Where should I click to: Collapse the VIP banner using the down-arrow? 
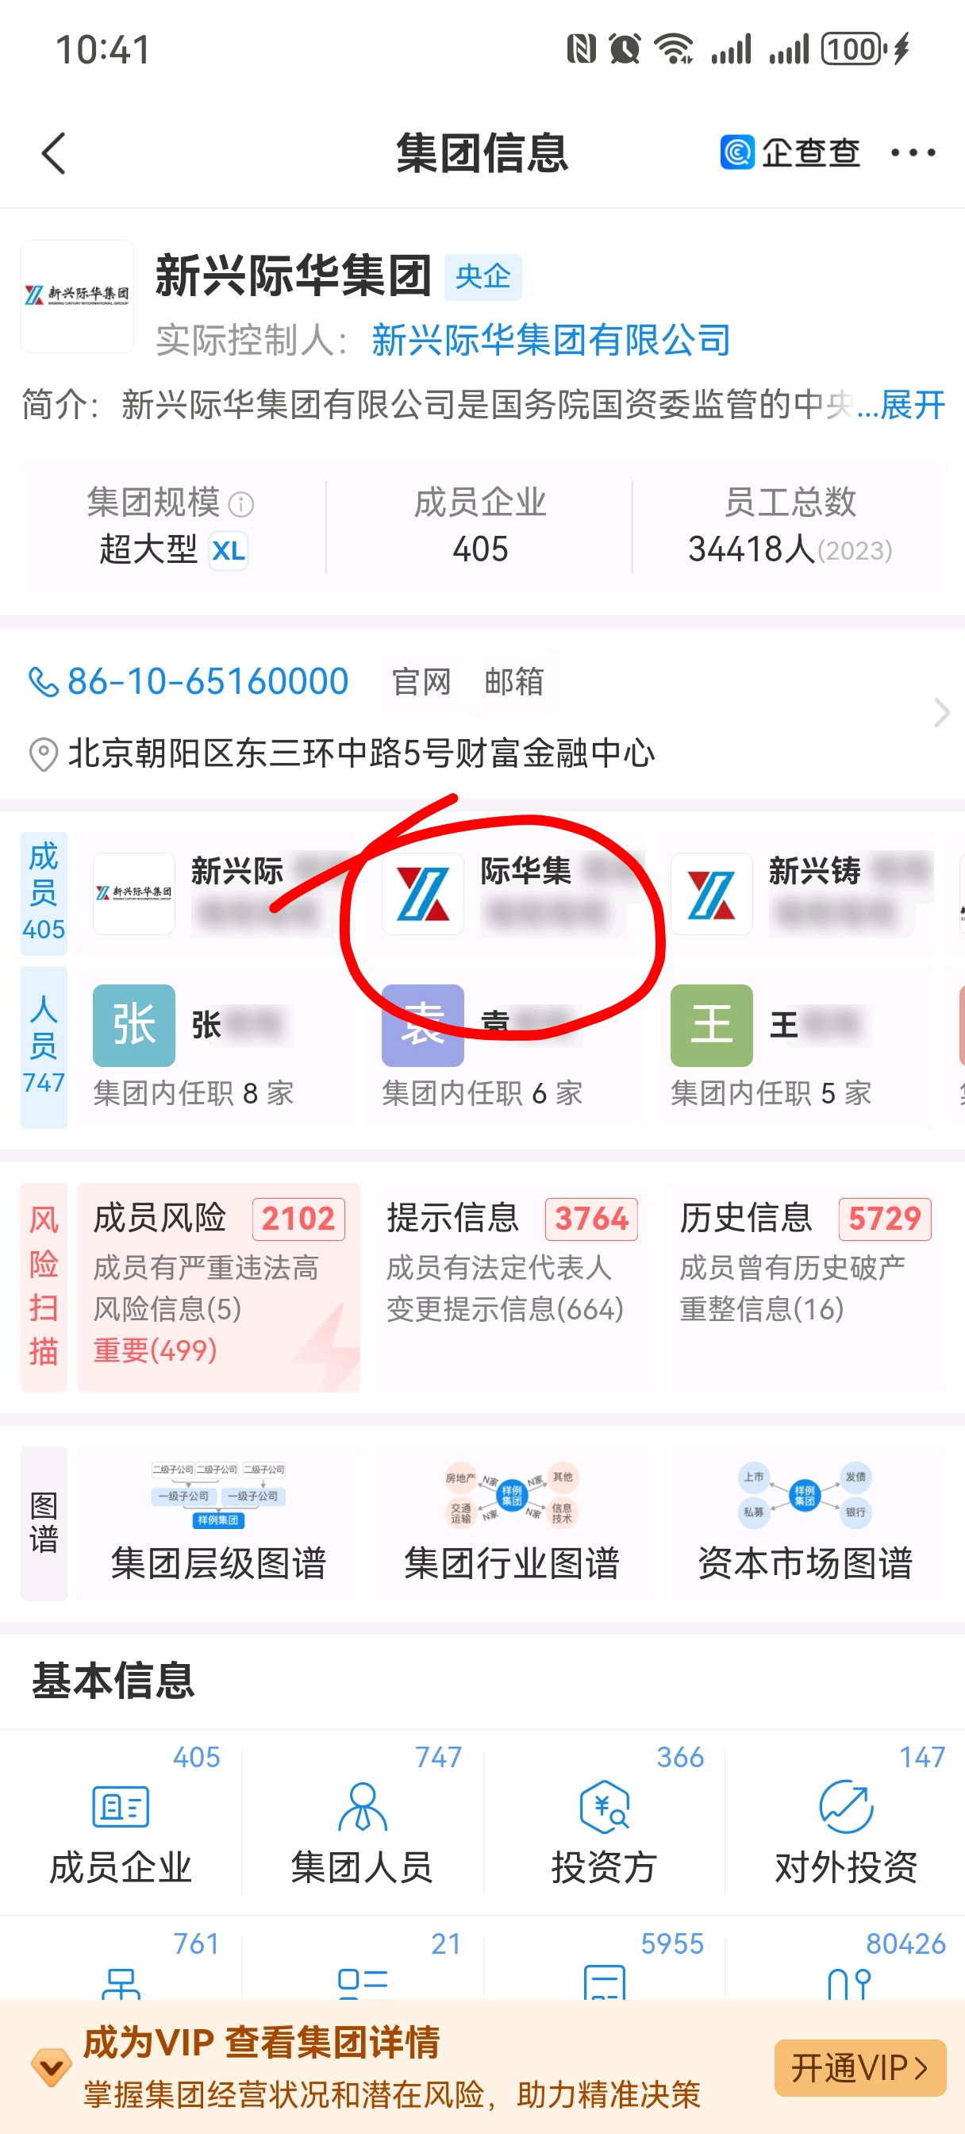(x=52, y=2069)
